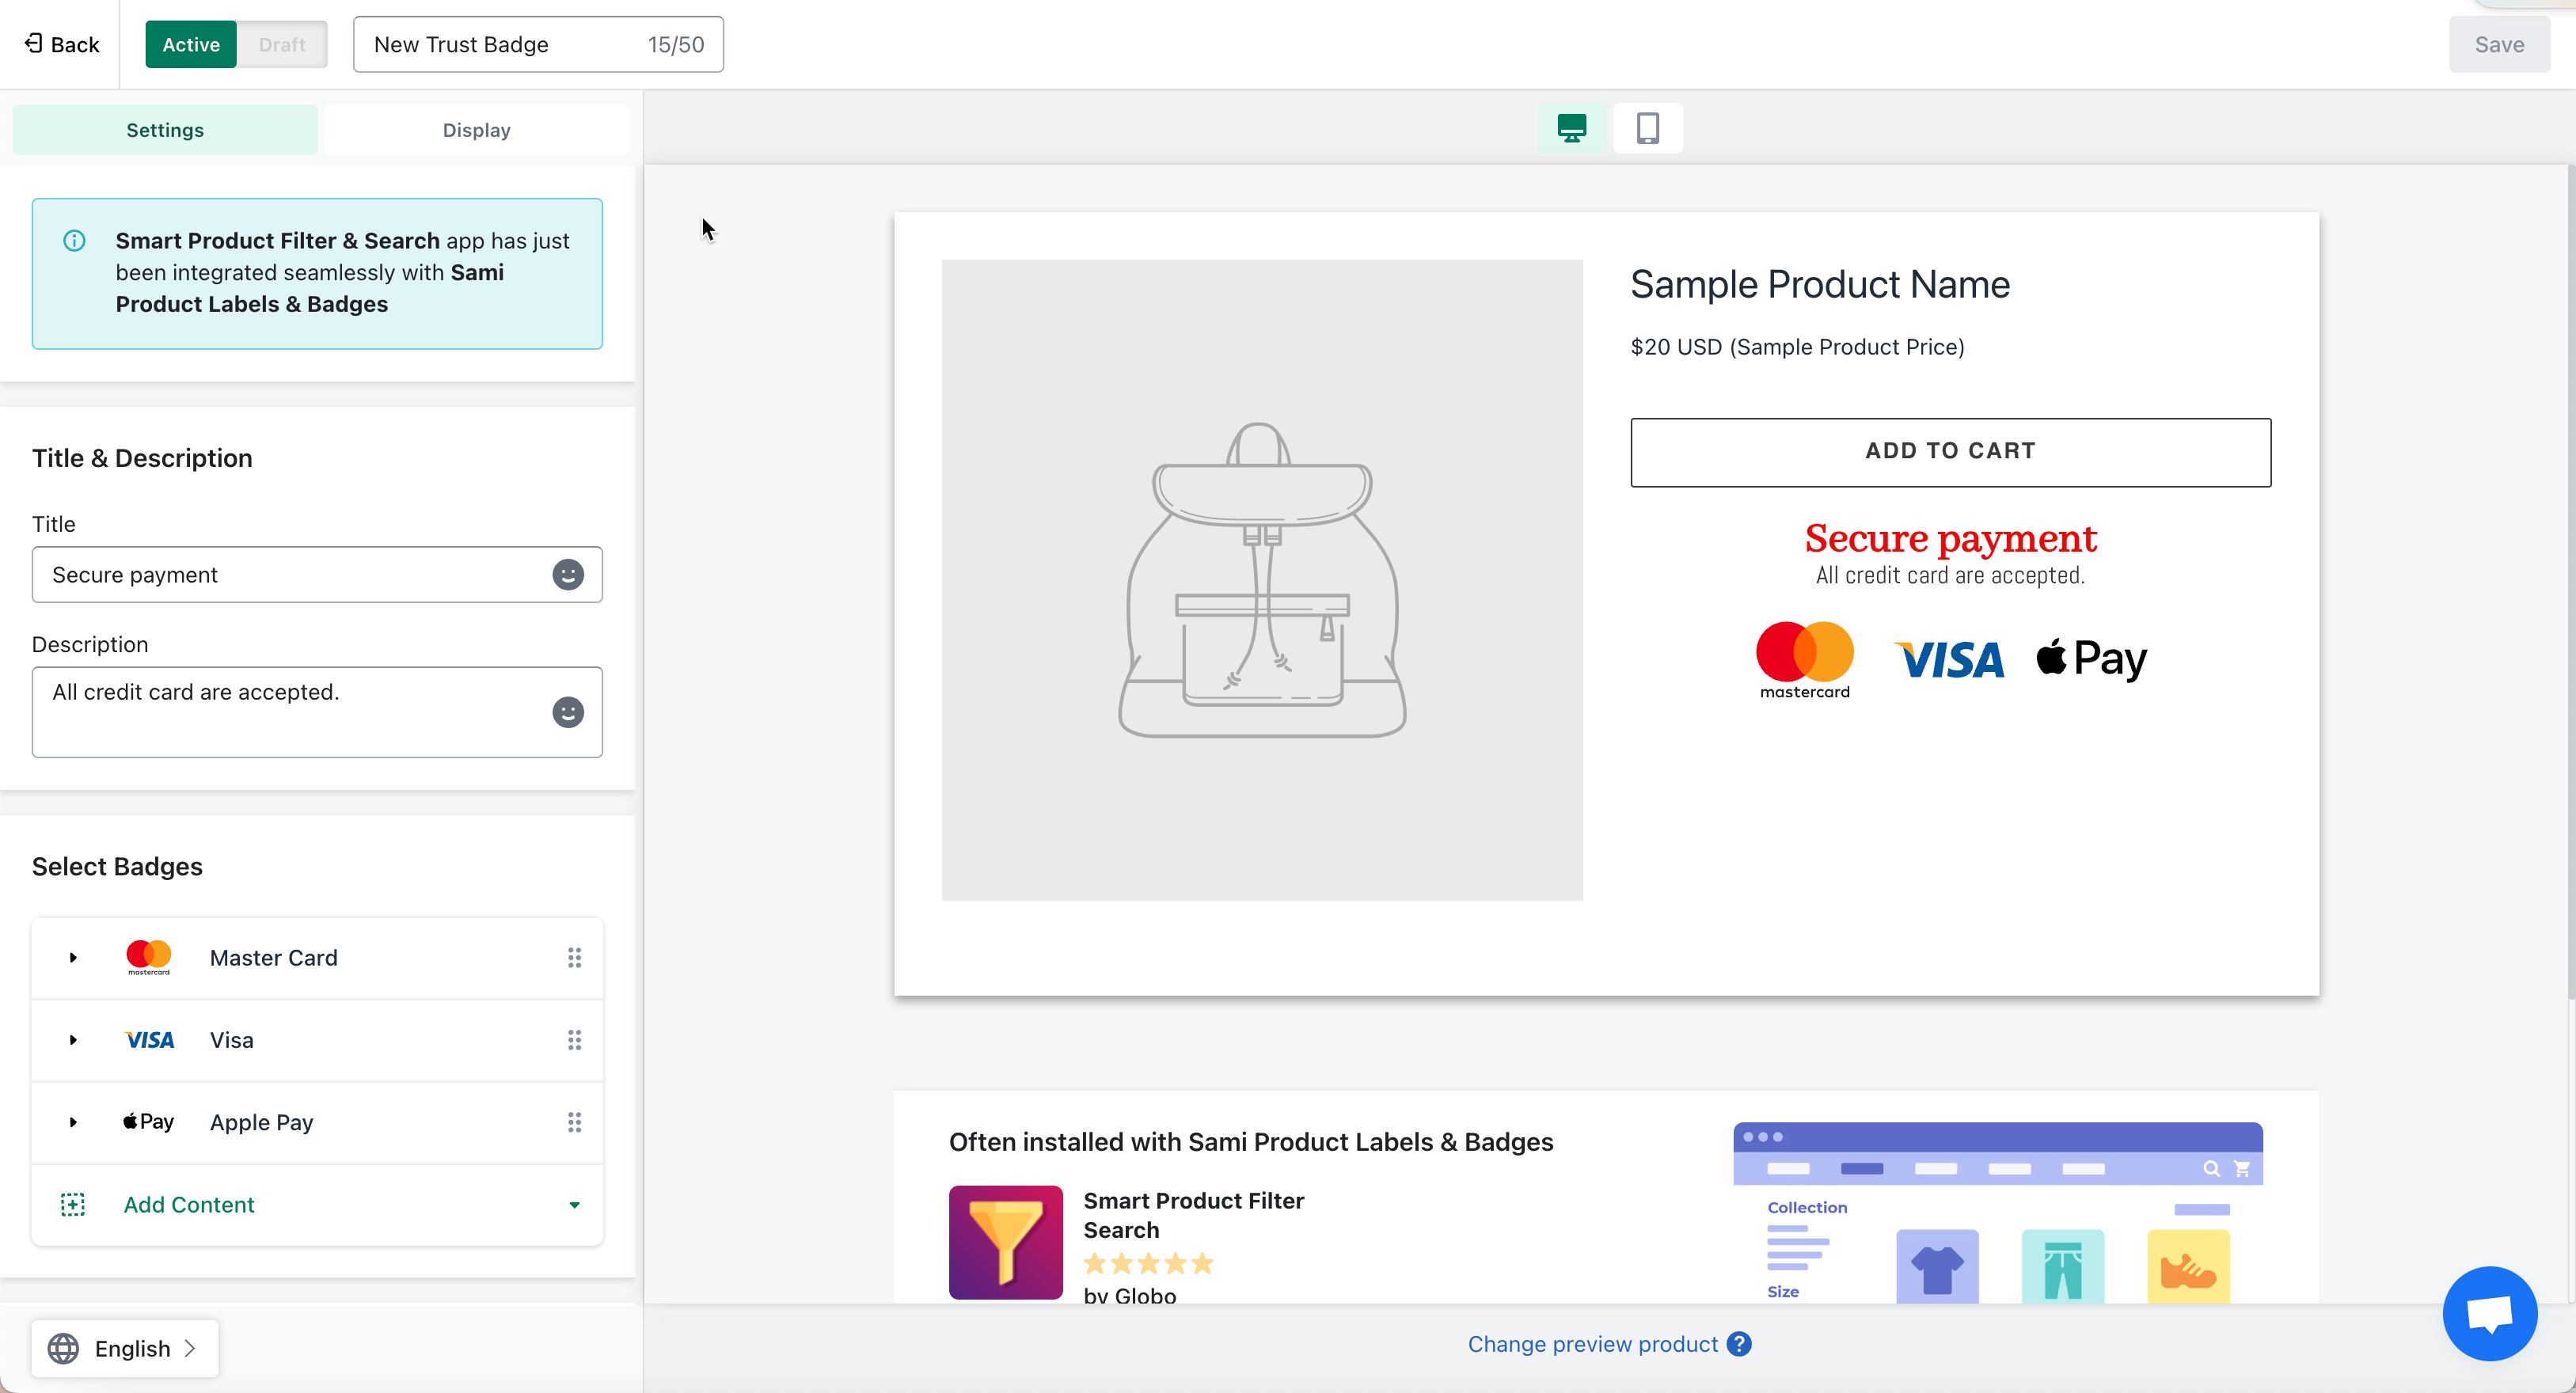
Task: Click the Description text area
Action: 317,712
